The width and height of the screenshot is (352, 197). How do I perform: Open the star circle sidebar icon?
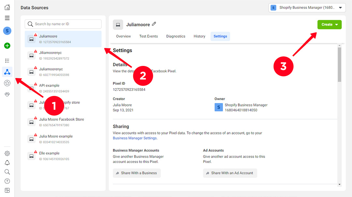pos(7,83)
